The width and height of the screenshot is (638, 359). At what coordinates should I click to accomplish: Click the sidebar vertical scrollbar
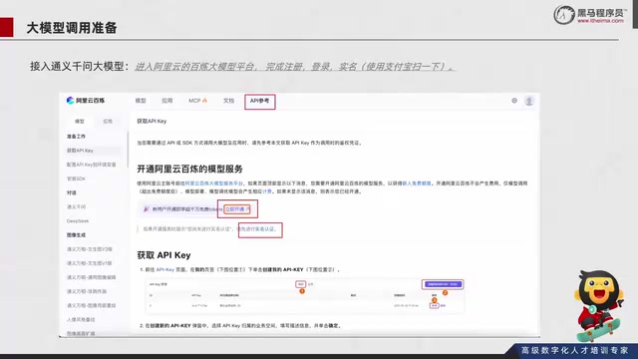(x=128, y=150)
